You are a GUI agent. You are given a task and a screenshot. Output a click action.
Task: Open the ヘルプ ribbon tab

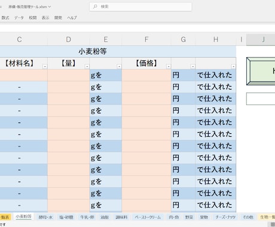pos(72,18)
